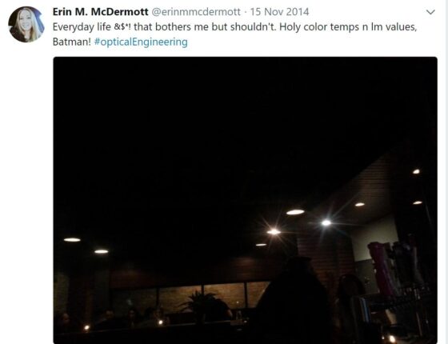
Task: View the attached dark restaurant photo
Action: (x=245, y=200)
